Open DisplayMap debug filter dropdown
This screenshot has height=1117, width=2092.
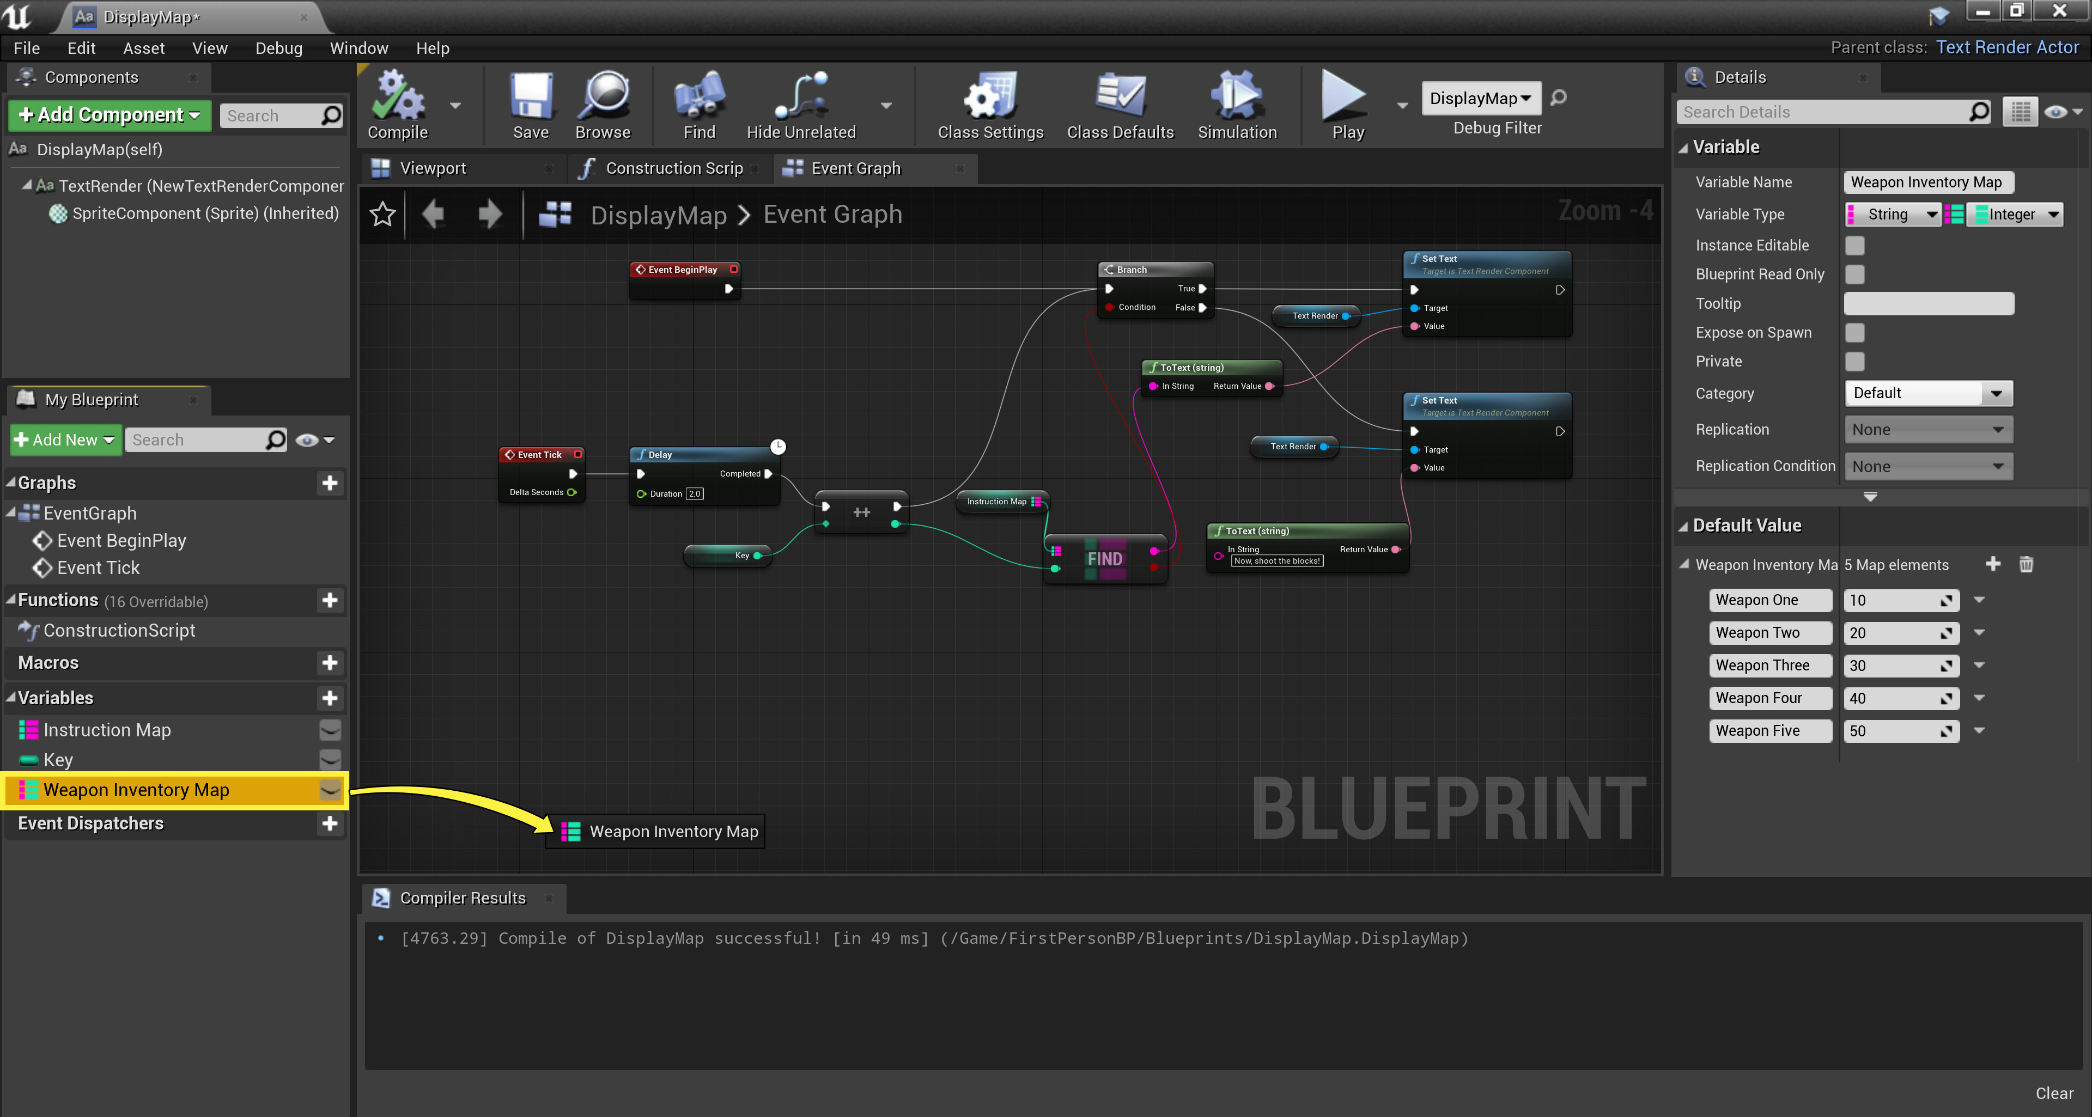tap(1481, 98)
